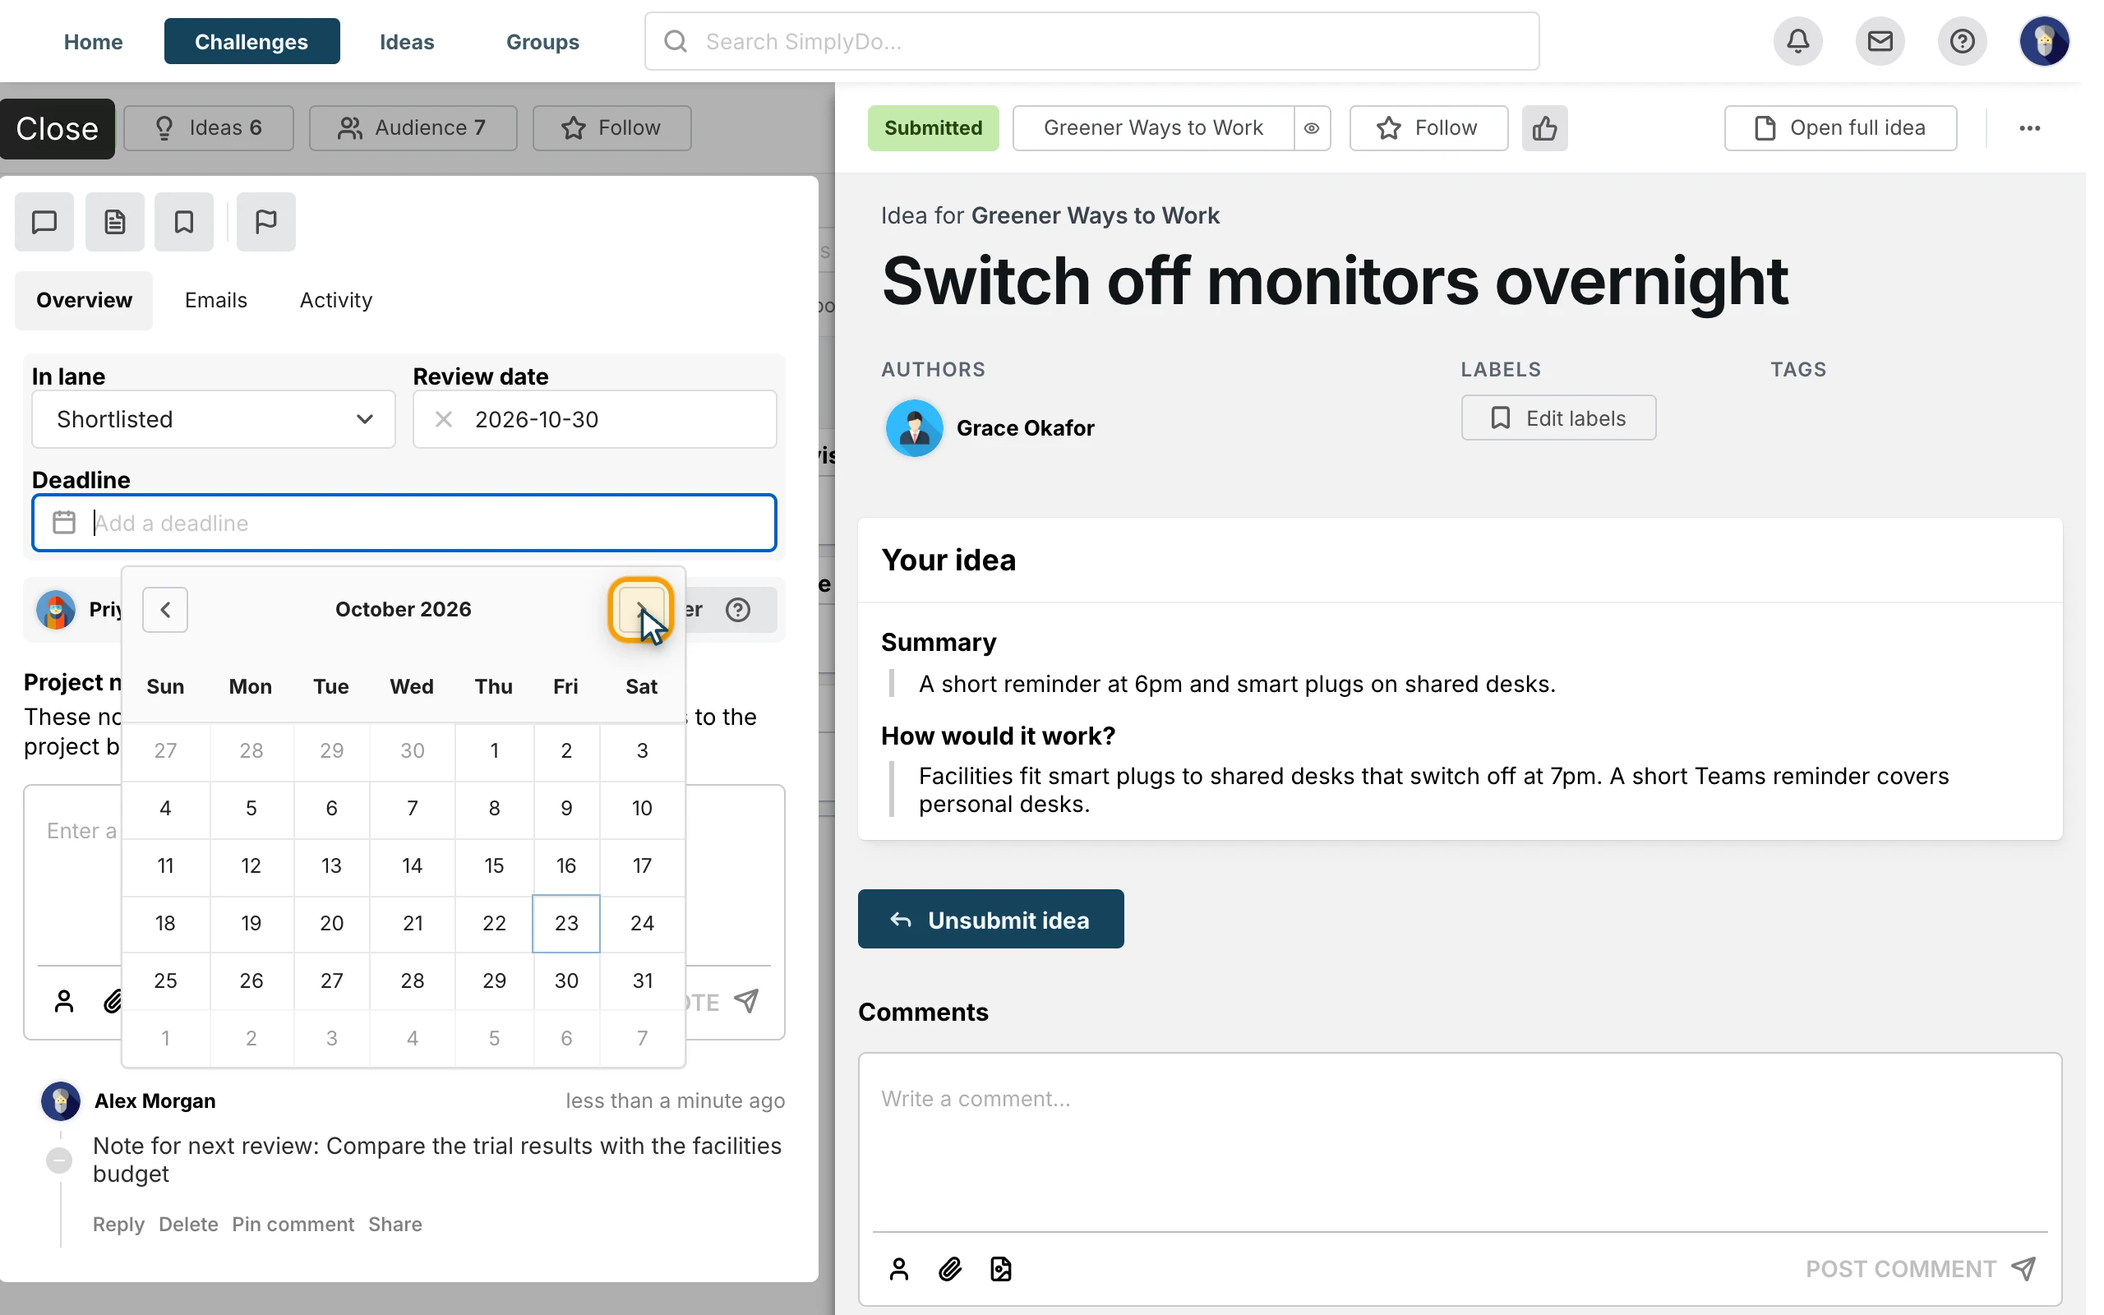The height and width of the screenshot is (1315, 2104).
Task: Click Open full idea button
Action: pyautogui.click(x=1840, y=128)
